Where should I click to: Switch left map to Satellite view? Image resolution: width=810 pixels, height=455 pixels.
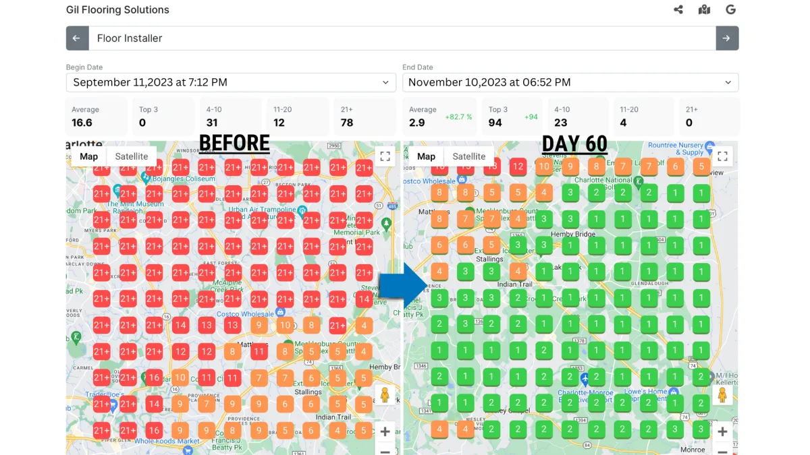click(x=132, y=156)
